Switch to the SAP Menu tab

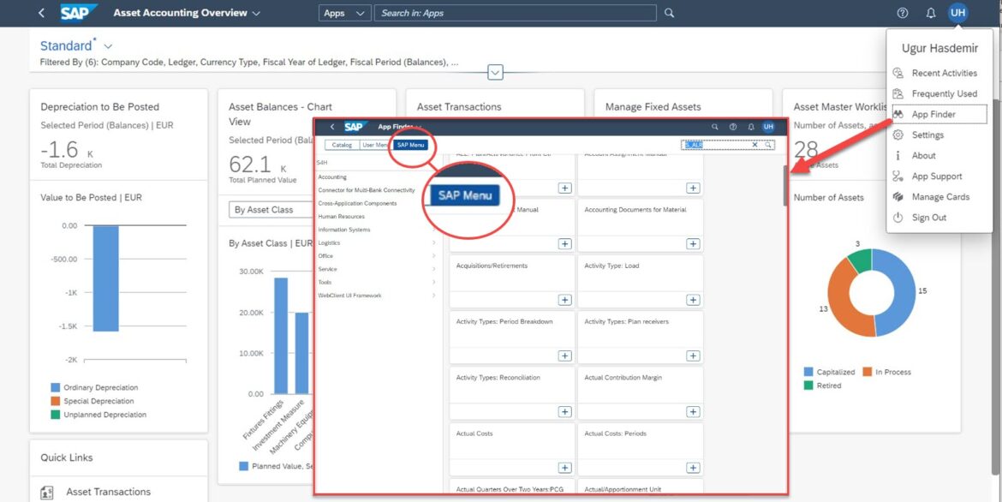click(410, 145)
